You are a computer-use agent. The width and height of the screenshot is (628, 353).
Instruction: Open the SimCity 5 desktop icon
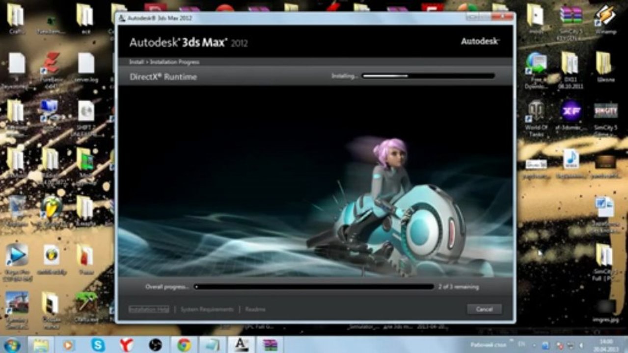[x=605, y=118]
